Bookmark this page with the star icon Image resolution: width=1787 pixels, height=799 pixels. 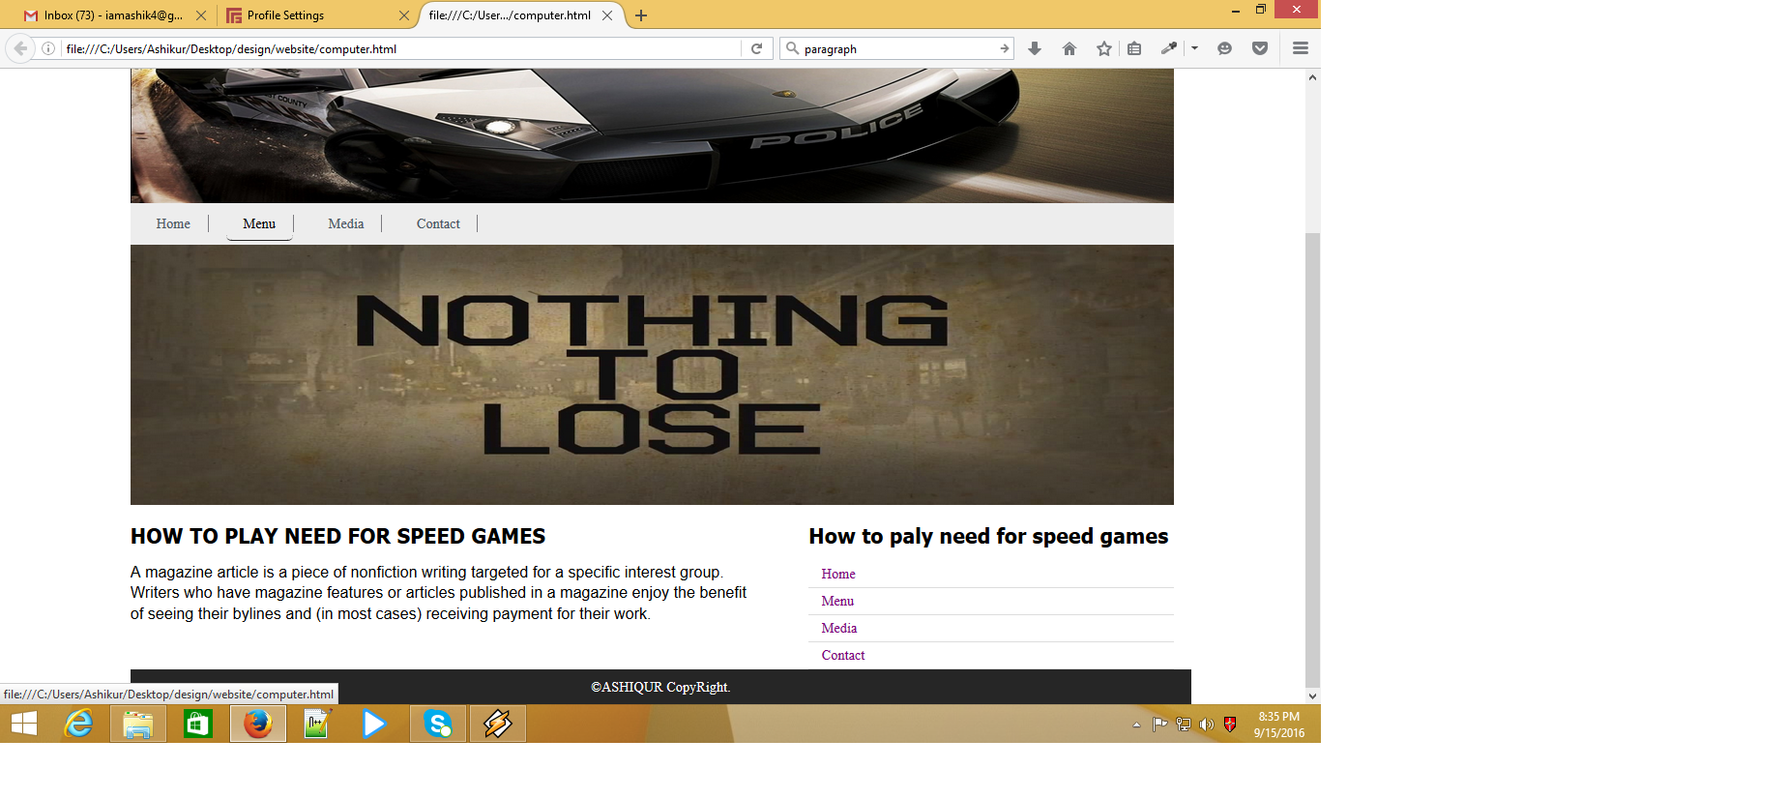[x=1104, y=48]
